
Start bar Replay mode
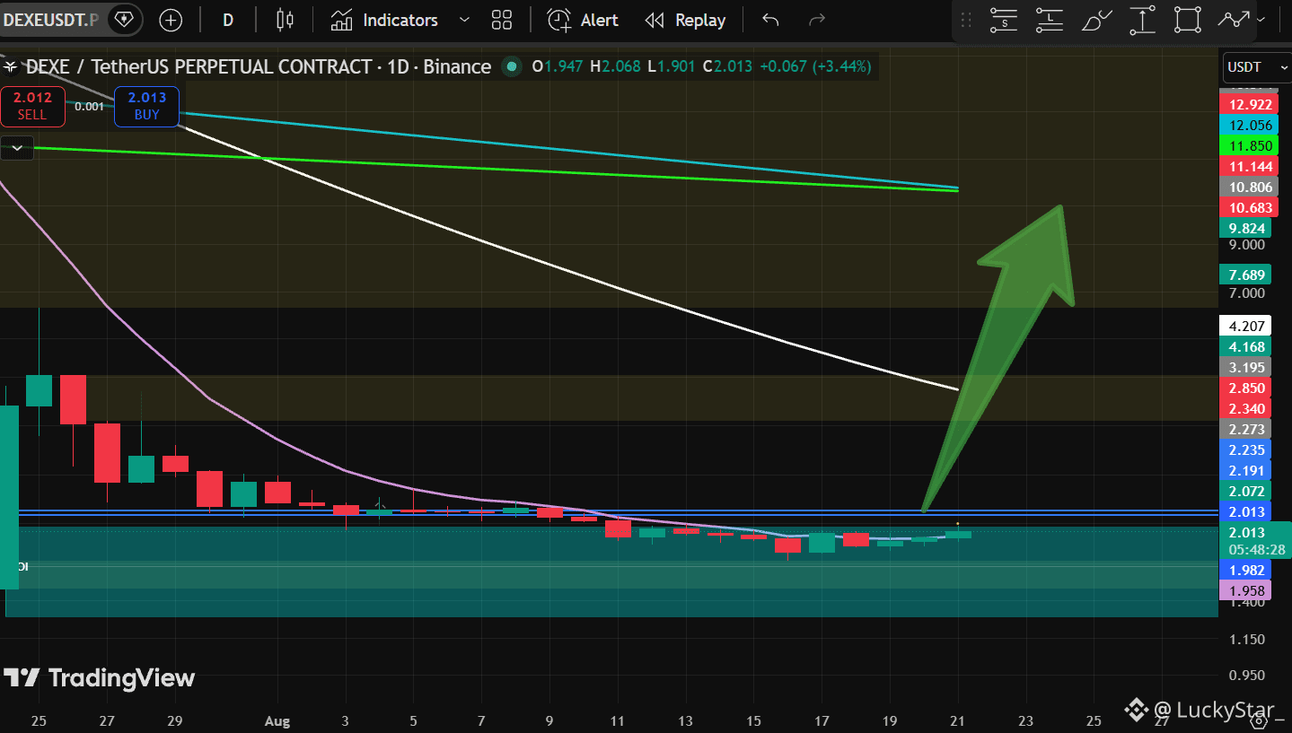pyautogui.click(x=686, y=20)
